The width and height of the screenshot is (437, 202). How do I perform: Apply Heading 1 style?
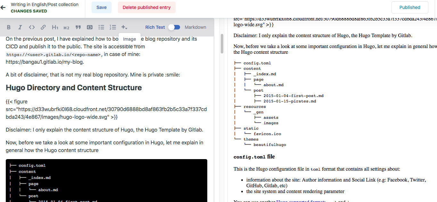(x=55, y=27)
